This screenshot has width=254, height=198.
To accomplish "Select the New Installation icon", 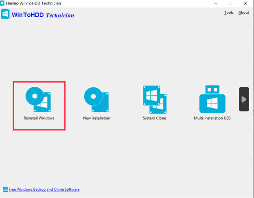I will pyautogui.click(x=96, y=100).
